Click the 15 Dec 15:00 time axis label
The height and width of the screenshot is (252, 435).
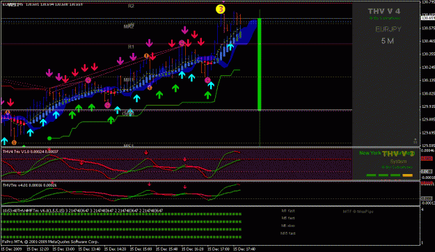click(x=141, y=249)
